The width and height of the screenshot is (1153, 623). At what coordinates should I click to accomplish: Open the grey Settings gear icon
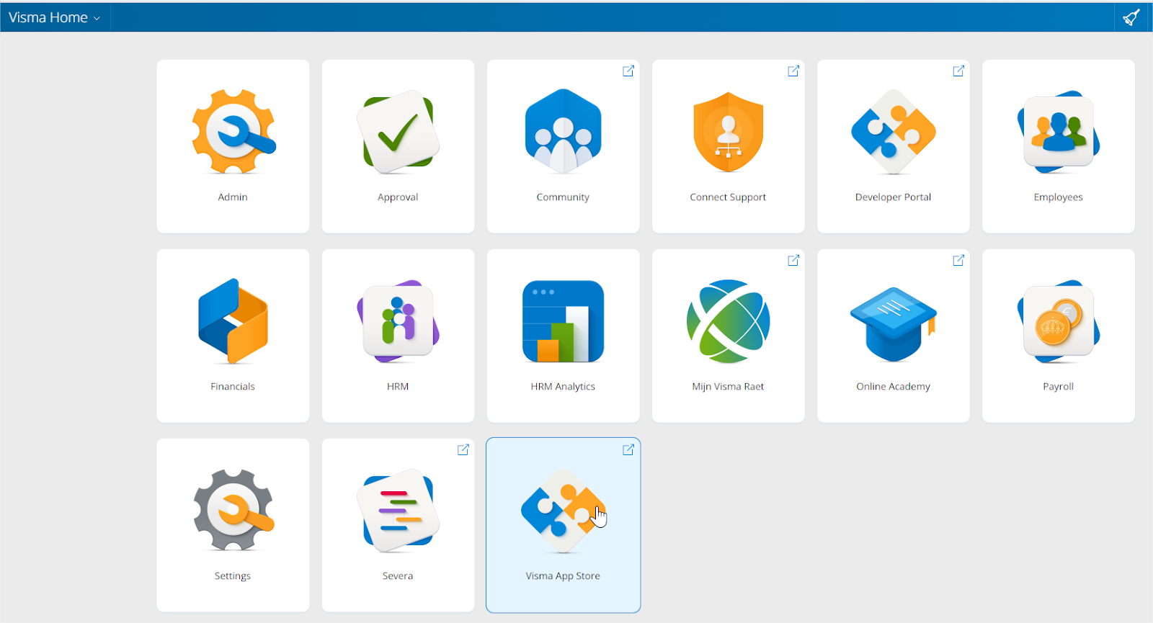[x=233, y=511]
